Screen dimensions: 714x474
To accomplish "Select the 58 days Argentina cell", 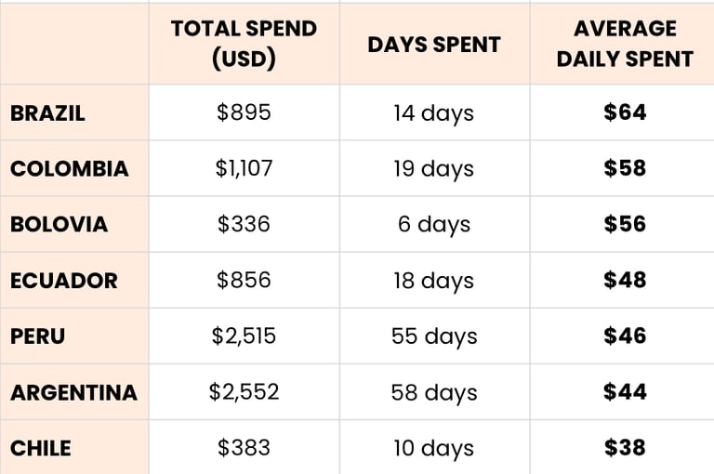I will point(434,392).
